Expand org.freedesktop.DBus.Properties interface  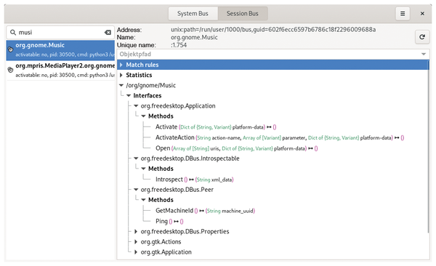point(136,232)
